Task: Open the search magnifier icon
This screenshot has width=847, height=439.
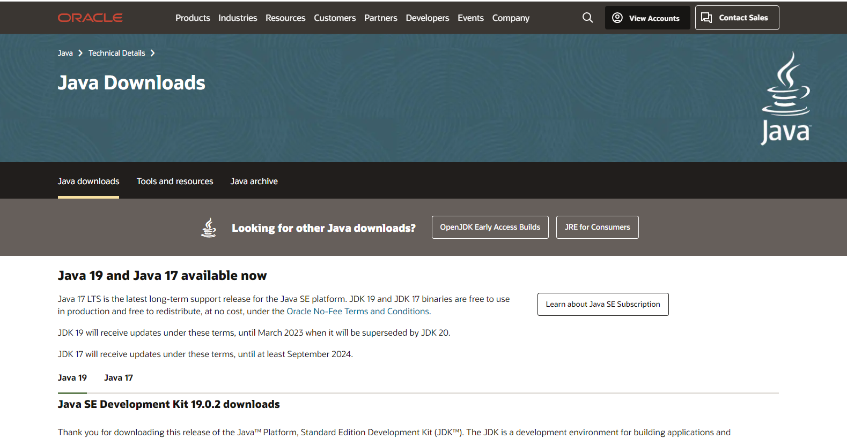Action: click(588, 18)
